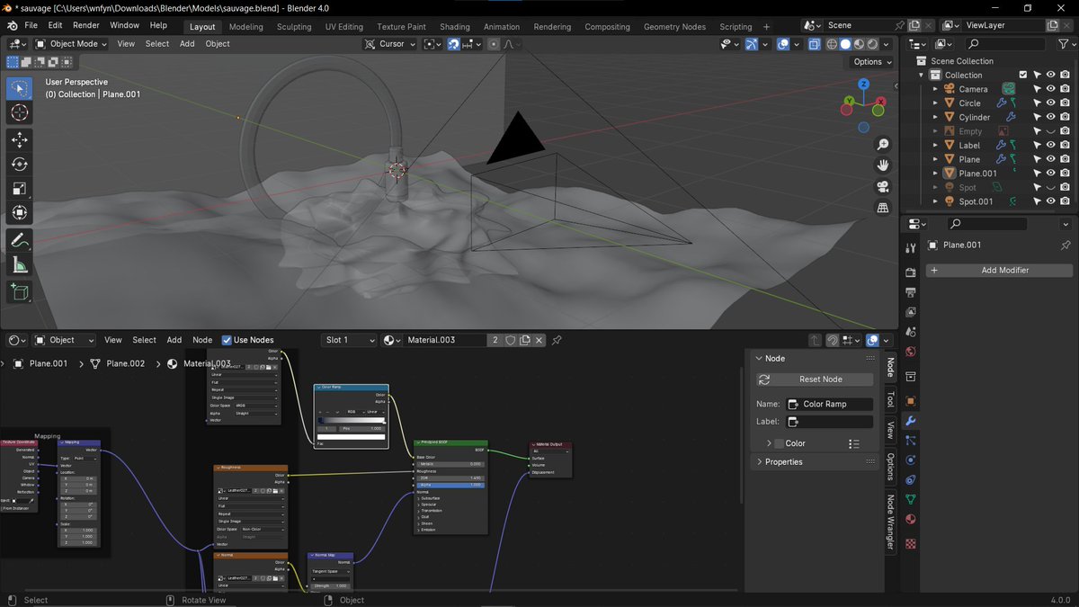The height and width of the screenshot is (607, 1079).
Task: Open the Render menu
Action: pos(86,25)
